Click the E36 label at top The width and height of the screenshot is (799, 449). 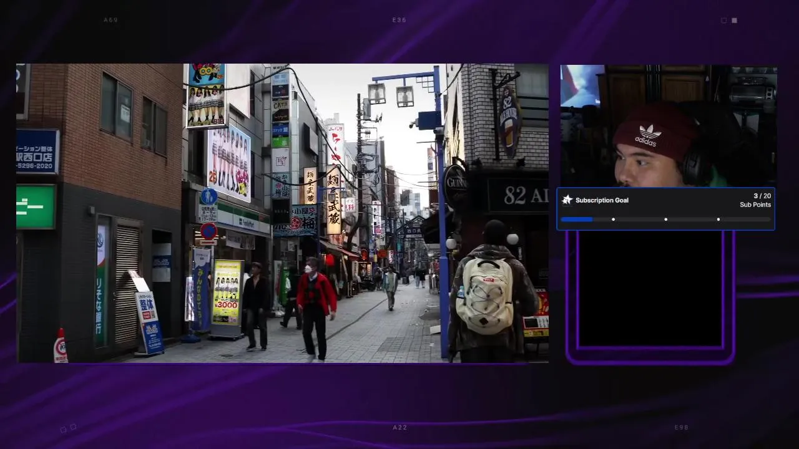(399, 20)
